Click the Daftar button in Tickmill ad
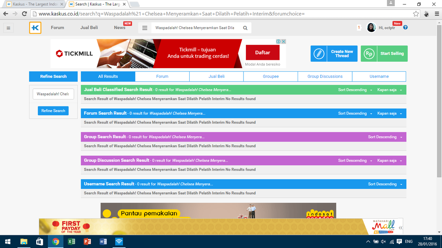This screenshot has height=248, width=442. [x=262, y=53]
